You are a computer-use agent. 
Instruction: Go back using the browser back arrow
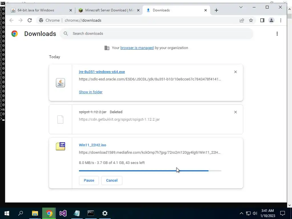(x=11, y=20)
